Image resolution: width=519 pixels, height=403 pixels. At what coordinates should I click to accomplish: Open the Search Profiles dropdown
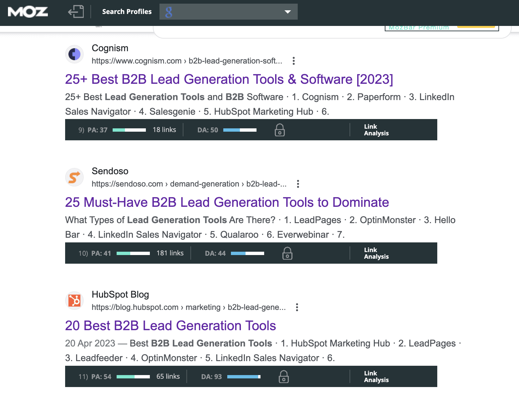point(287,12)
